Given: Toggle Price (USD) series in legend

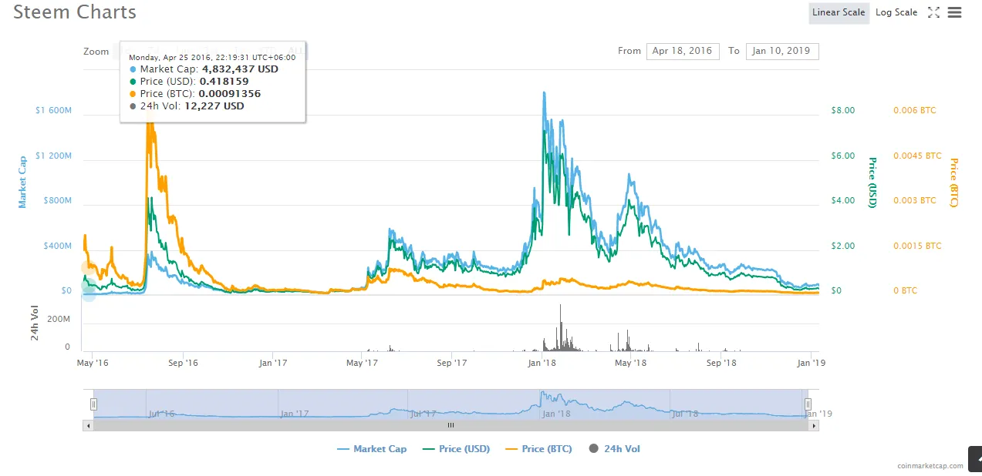Looking at the screenshot, I should coord(456,449).
